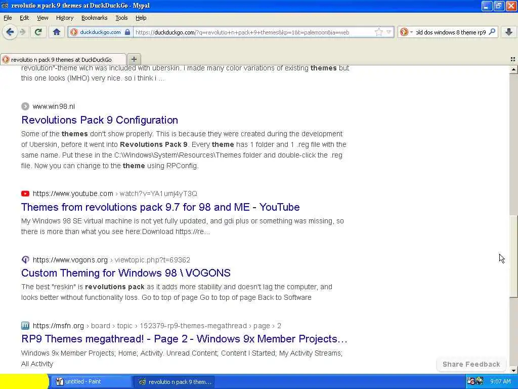Open the address bar history dropdown arrow
Screen dimensions: 518x389
point(389,32)
